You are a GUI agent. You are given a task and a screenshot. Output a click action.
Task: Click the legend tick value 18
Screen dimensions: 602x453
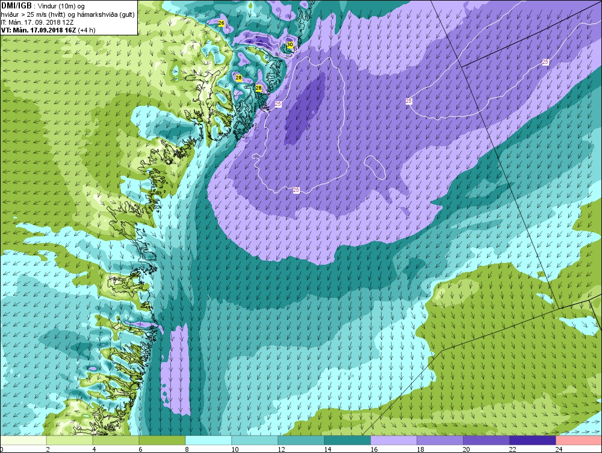pos(420,449)
